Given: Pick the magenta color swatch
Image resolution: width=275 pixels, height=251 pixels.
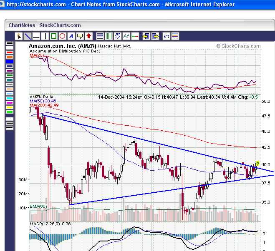Looking at the screenshot, I should (10, 103).
